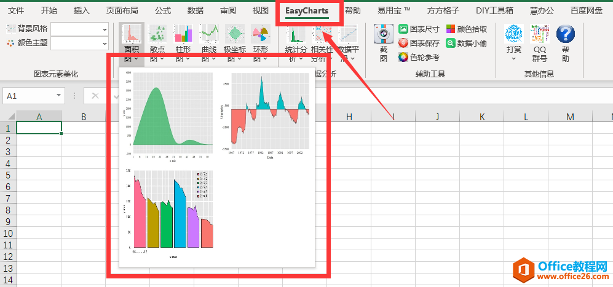Switch to the EasyCharts ribbon tab

tap(307, 10)
